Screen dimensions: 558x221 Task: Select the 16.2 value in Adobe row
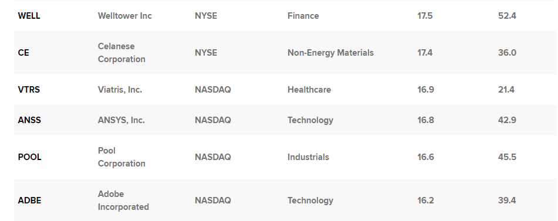[x=425, y=200]
